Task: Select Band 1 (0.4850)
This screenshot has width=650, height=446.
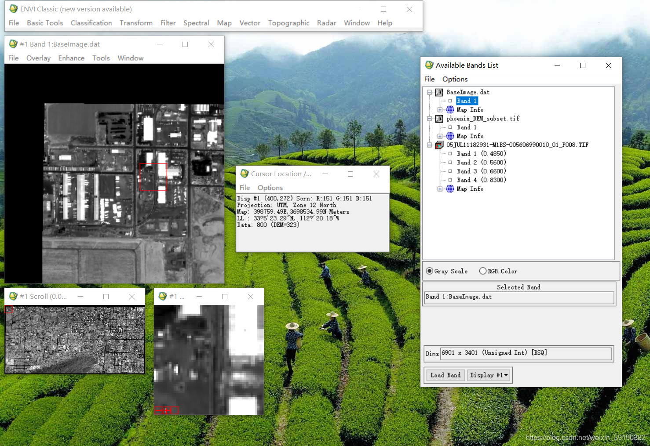Action: (x=481, y=154)
